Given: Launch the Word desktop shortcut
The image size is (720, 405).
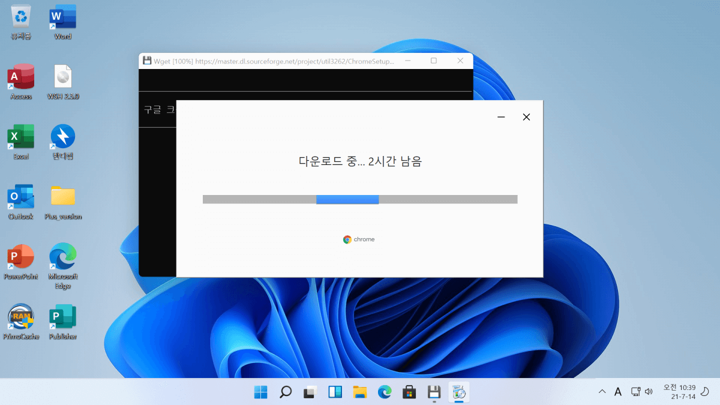Looking at the screenshot, I should pyautogui.click(x=63, y=22).
